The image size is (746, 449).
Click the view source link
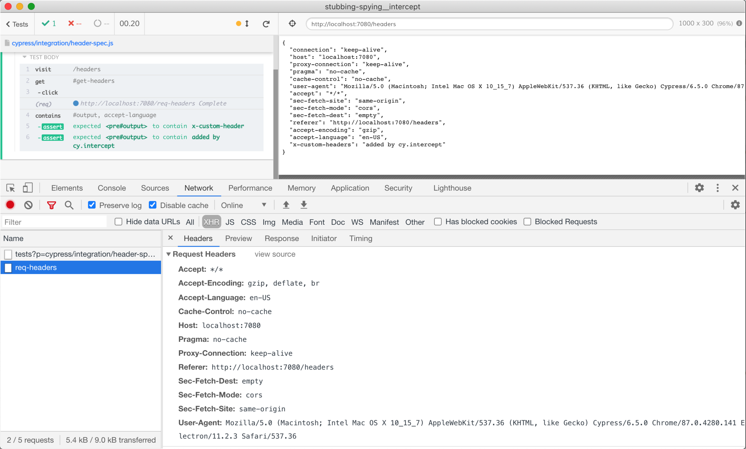click(x=275, y=254)
